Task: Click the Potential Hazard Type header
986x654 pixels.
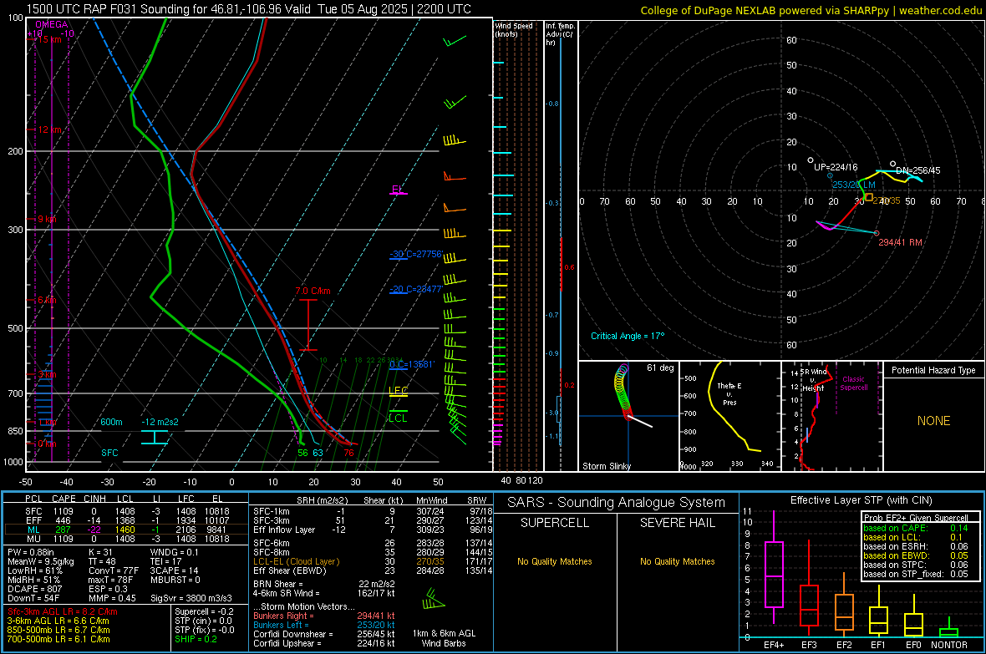Action: pos(933,370)
